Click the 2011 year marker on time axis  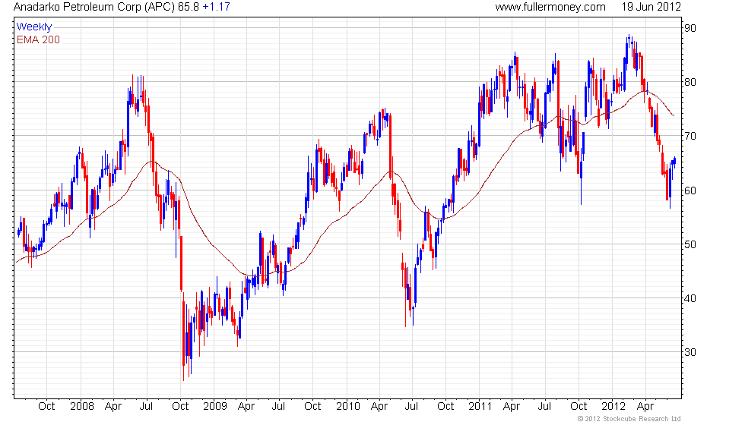(480, 407)
